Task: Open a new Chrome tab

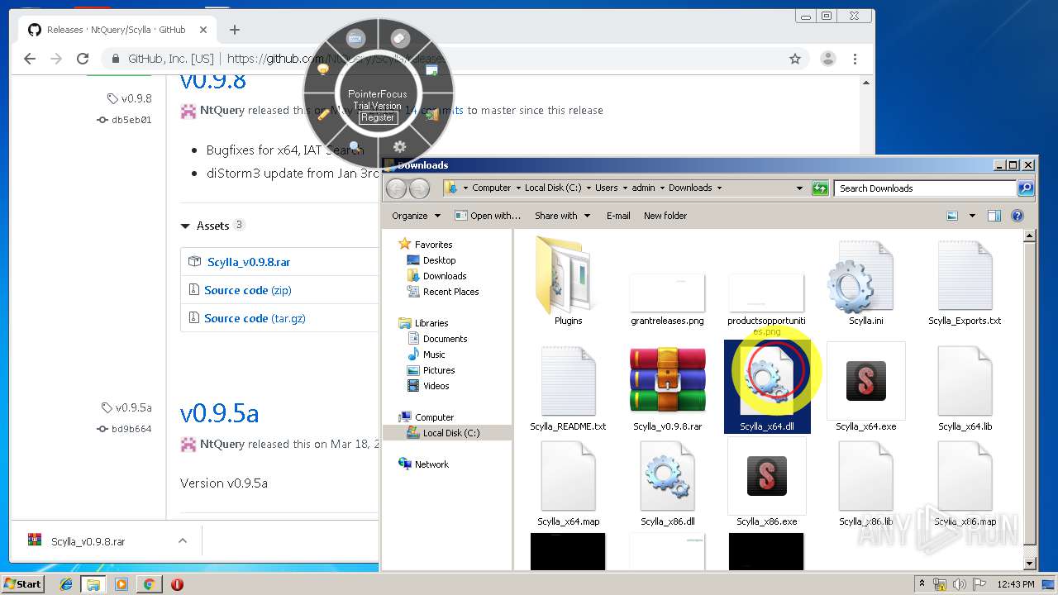Action: [x=235, y=30]
